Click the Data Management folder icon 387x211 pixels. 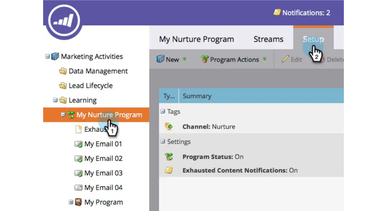pyautogui.click(x=63, y=71)
